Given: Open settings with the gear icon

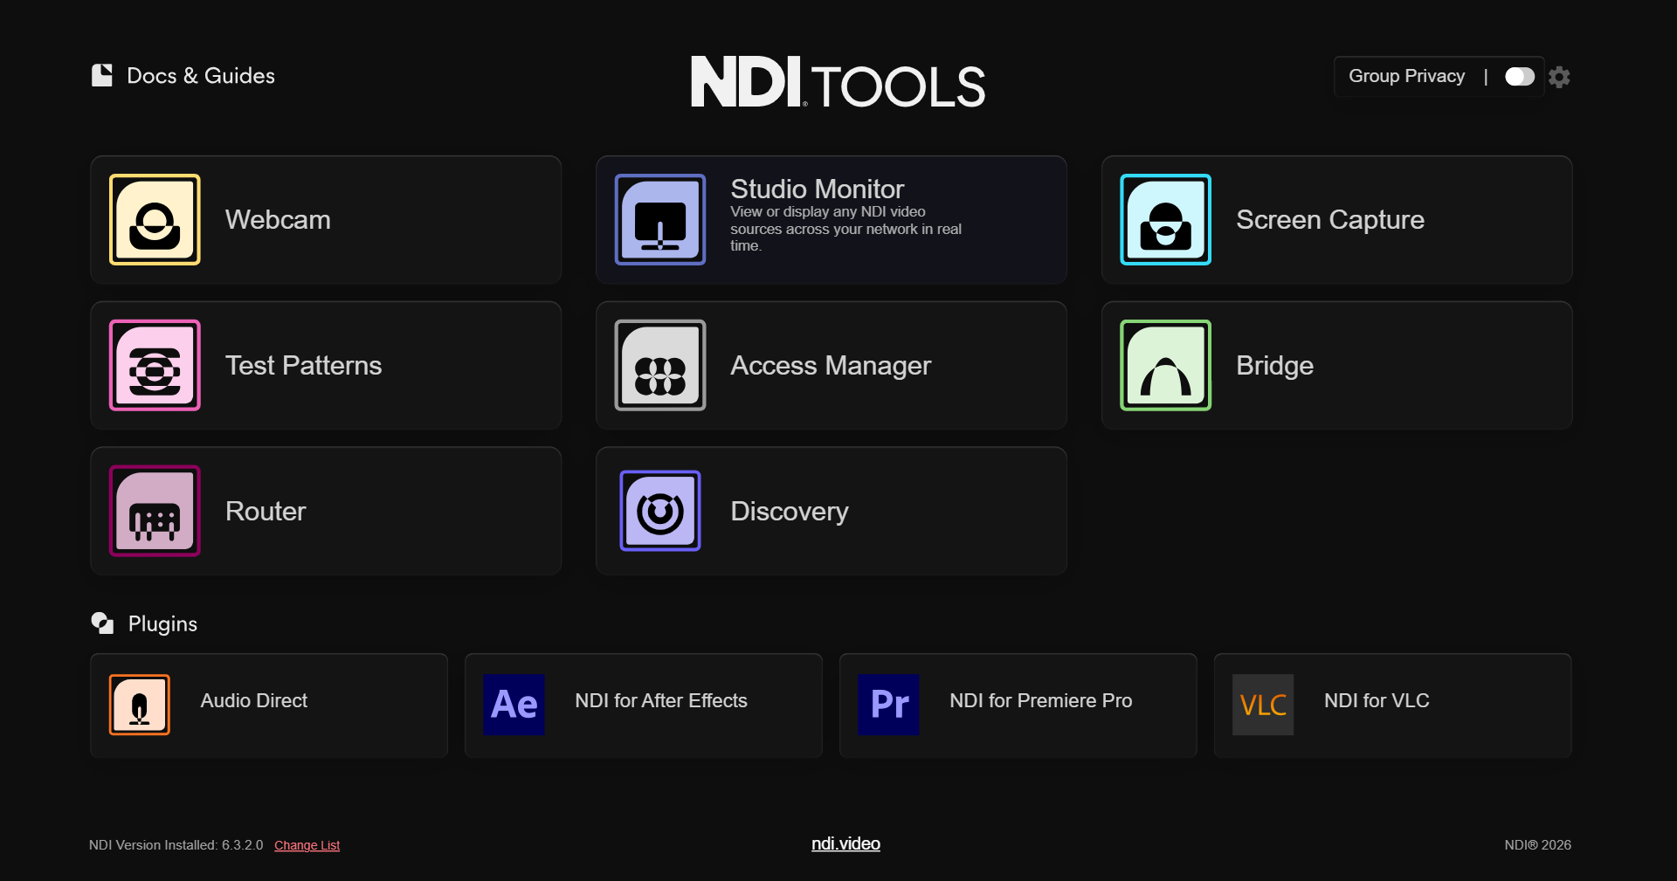Looking at the screenshot, I should coord(1559,77).
